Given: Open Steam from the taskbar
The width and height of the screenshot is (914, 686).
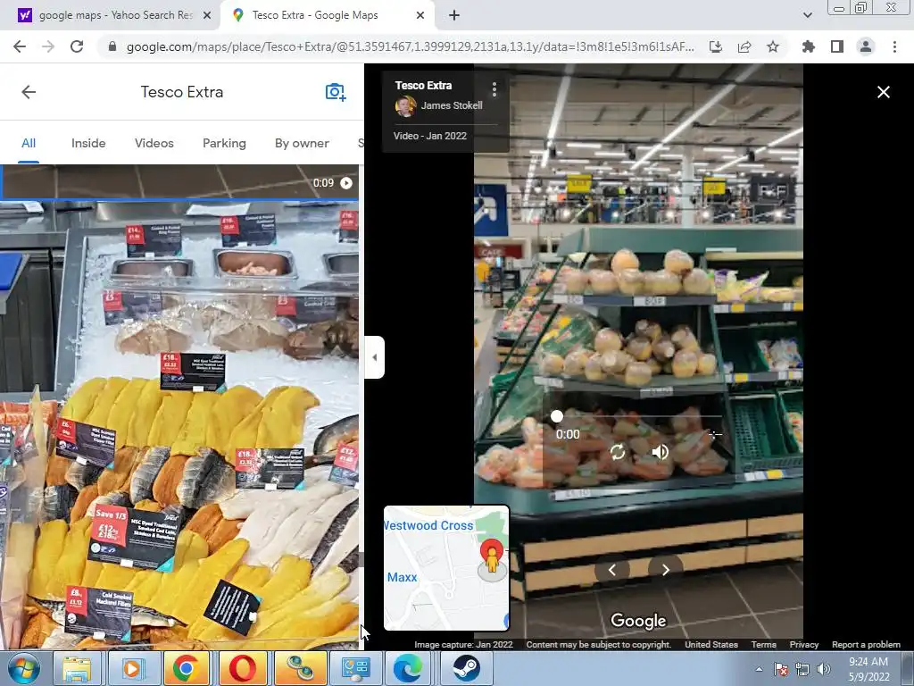Looking at the screenshot, I should (x=466, y=668).
